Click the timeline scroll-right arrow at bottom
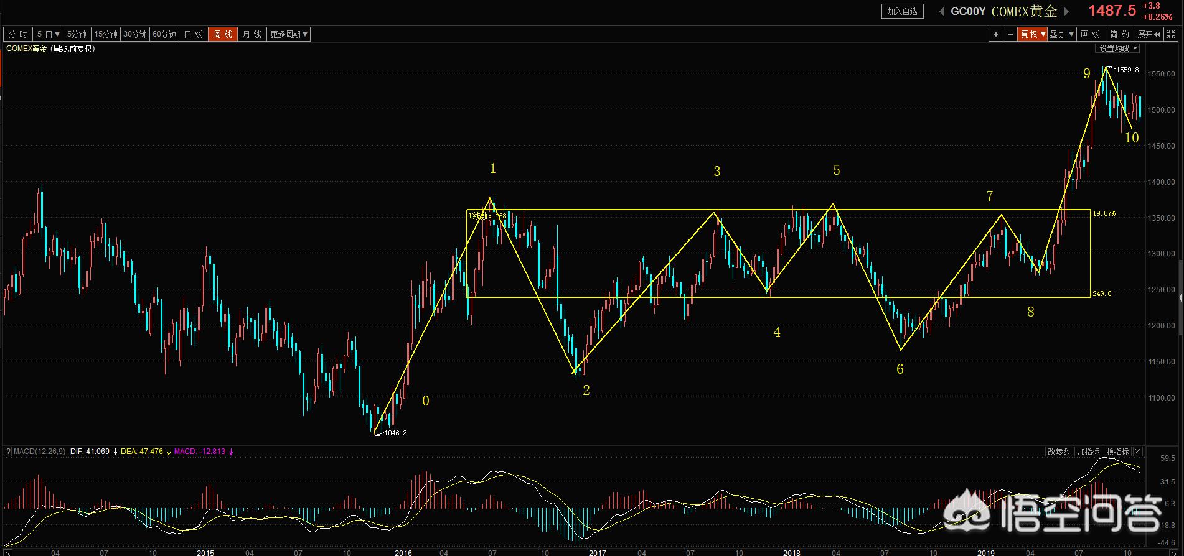This screenshot has height=556, width=1184. 1174,553
